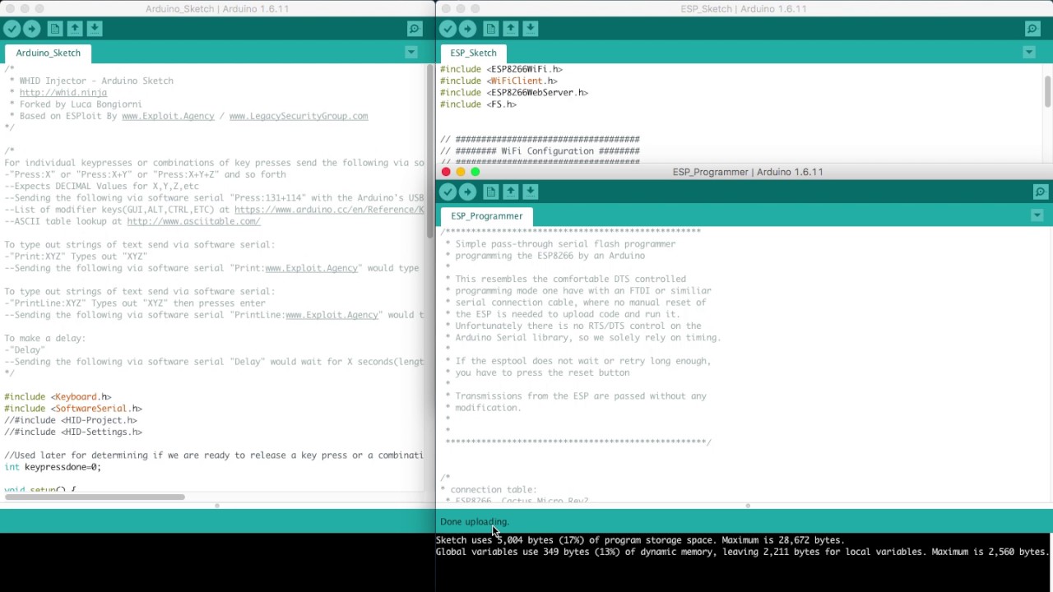
Task: Open sketch icon in Arduino_Sketch window
Action: 75,29
